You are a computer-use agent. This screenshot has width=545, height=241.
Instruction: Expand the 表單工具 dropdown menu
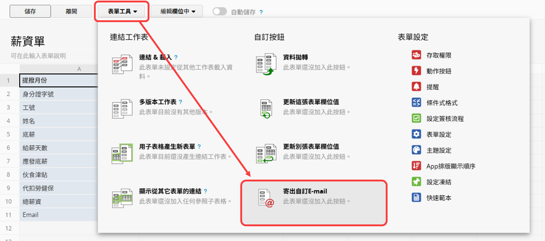(x=122, y=12)
